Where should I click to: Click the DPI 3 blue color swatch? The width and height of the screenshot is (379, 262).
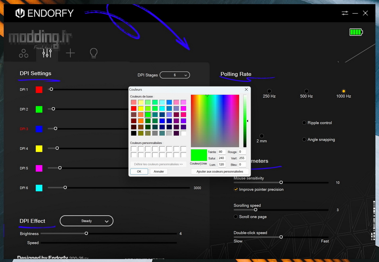point(39,129)
